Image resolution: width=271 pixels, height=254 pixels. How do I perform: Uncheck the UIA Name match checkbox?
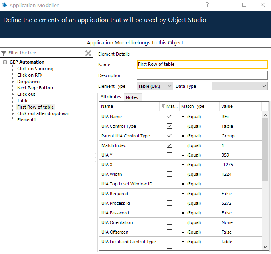point(169,117)
